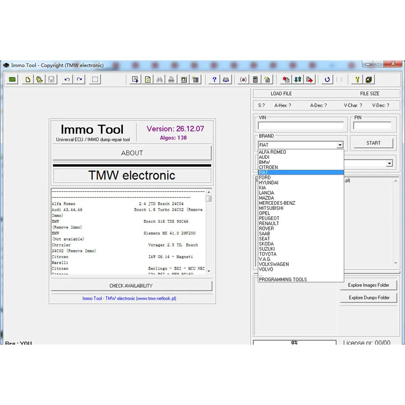Undo the last action
The width and height of the screenshot is (405, 405).
coord(67,79)
